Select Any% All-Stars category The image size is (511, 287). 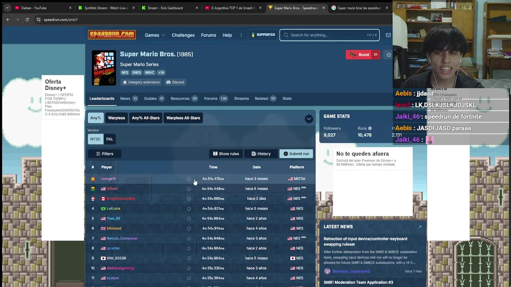[146, 118]
